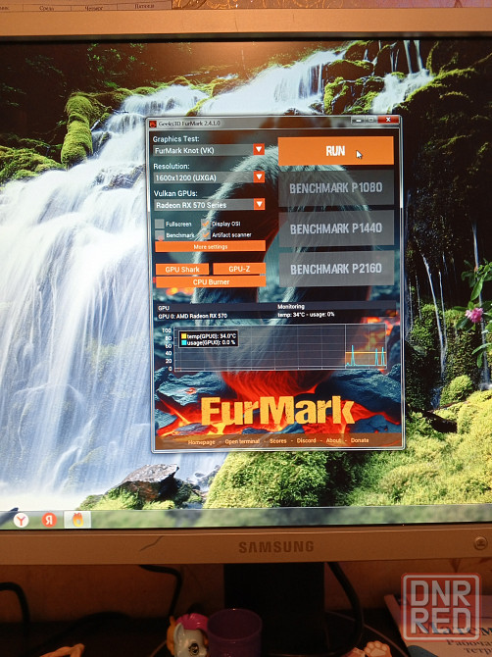Open the About link
The height and width of the screenshot is (657, 492).
pos(333,440)
